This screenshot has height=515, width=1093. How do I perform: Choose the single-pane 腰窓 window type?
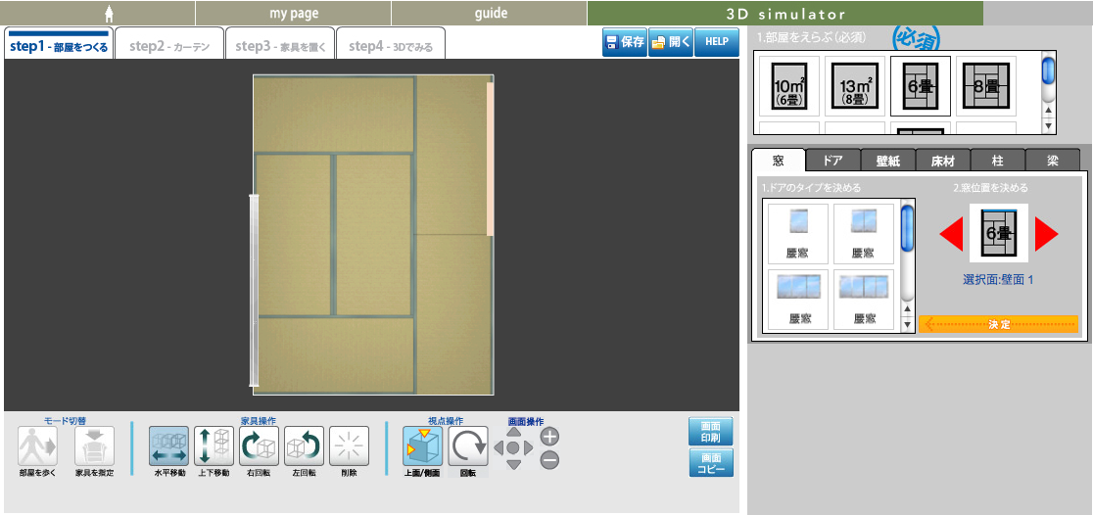coord(798,233)
